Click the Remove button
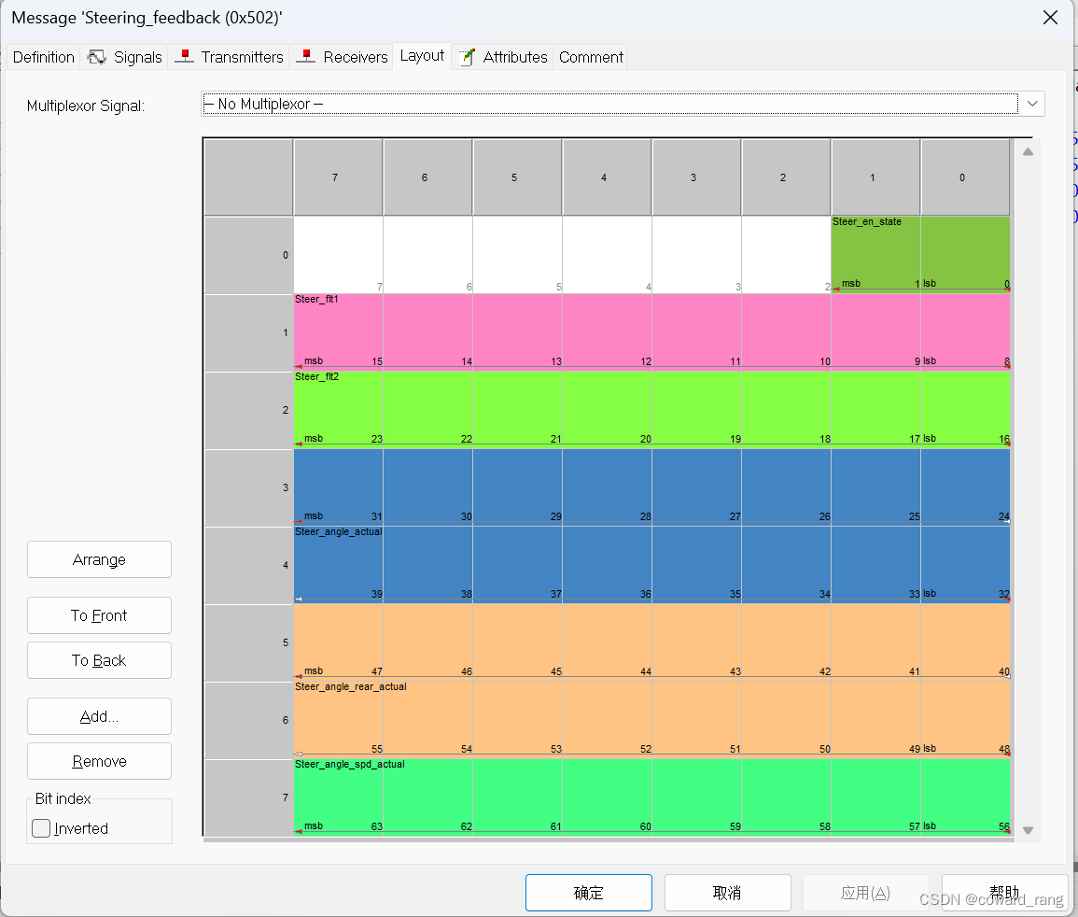This screenshot has width=1078, height=917. pyautogui.click(x=99, y=761)
